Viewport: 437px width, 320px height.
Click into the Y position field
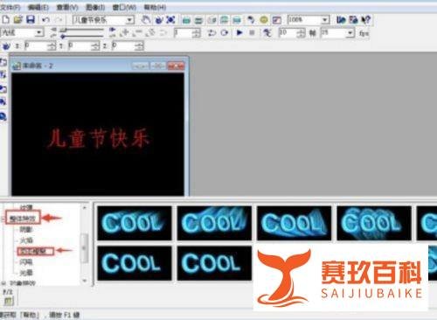coord(80,46)
